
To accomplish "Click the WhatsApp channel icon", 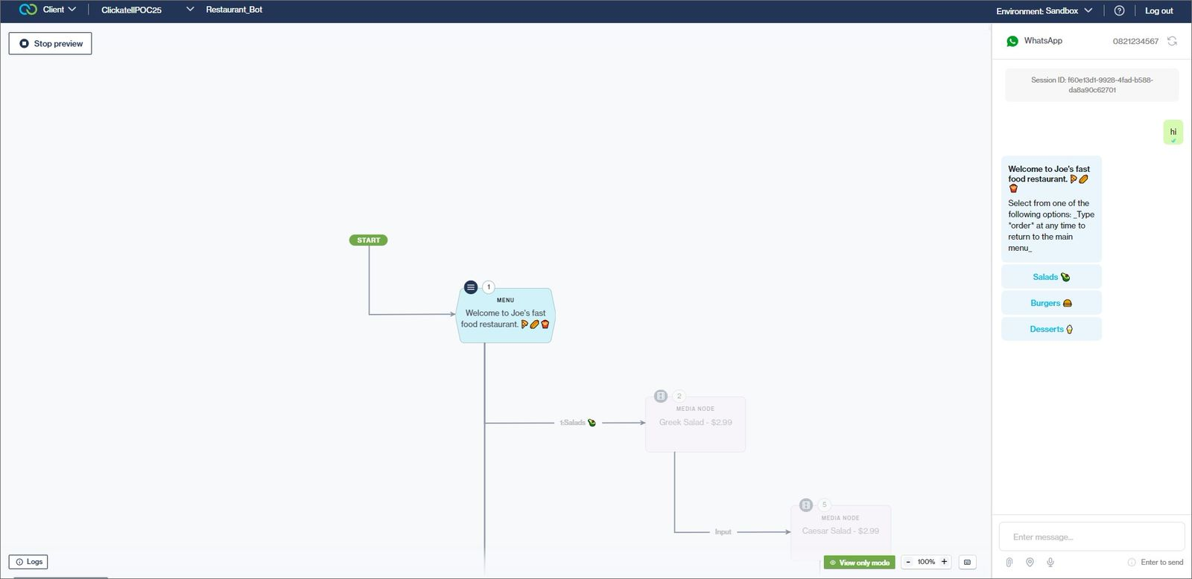I will [1012, 41].
